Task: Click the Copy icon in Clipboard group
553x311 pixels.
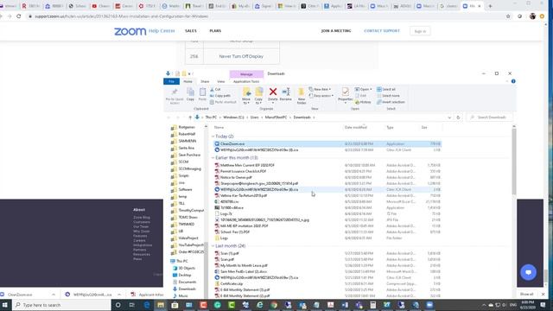Action: tap(190, 92)
